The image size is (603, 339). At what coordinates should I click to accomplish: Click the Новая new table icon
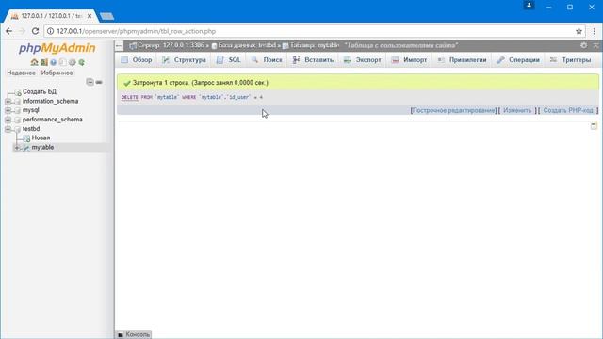[26, 138]
